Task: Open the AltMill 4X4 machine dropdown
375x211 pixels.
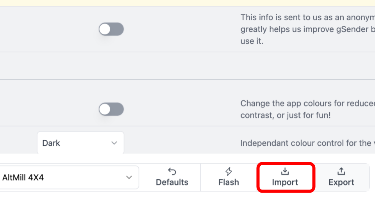Action: pyautogui.click(x=68, y=177)
